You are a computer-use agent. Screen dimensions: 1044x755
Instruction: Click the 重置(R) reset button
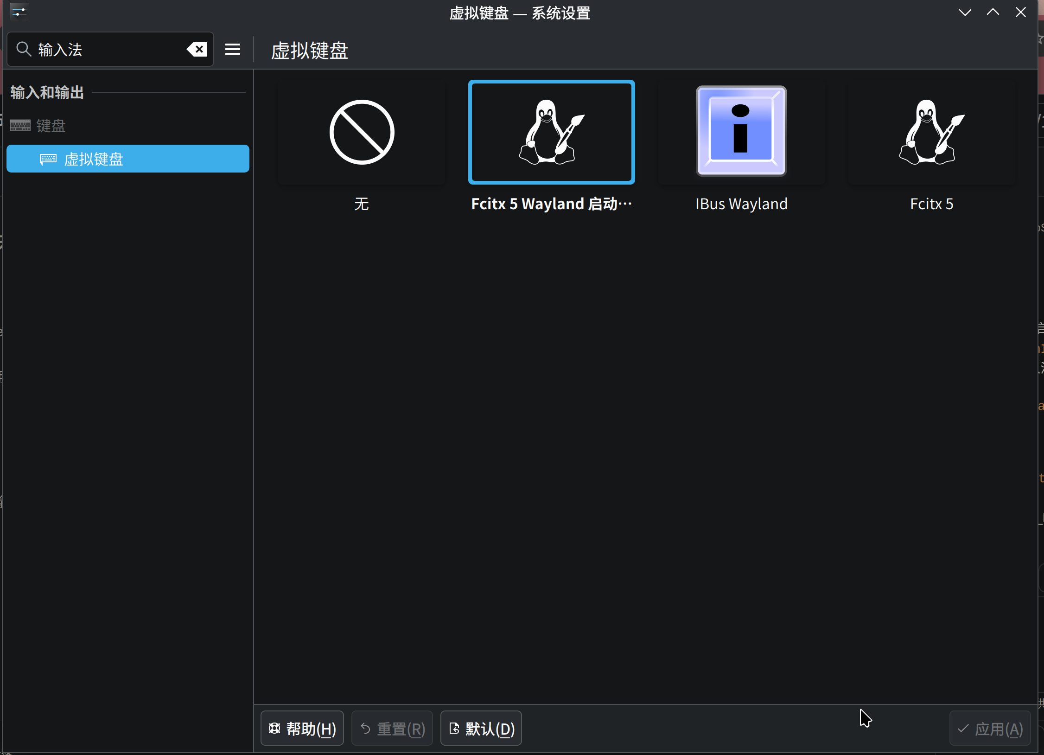point(392,729)
